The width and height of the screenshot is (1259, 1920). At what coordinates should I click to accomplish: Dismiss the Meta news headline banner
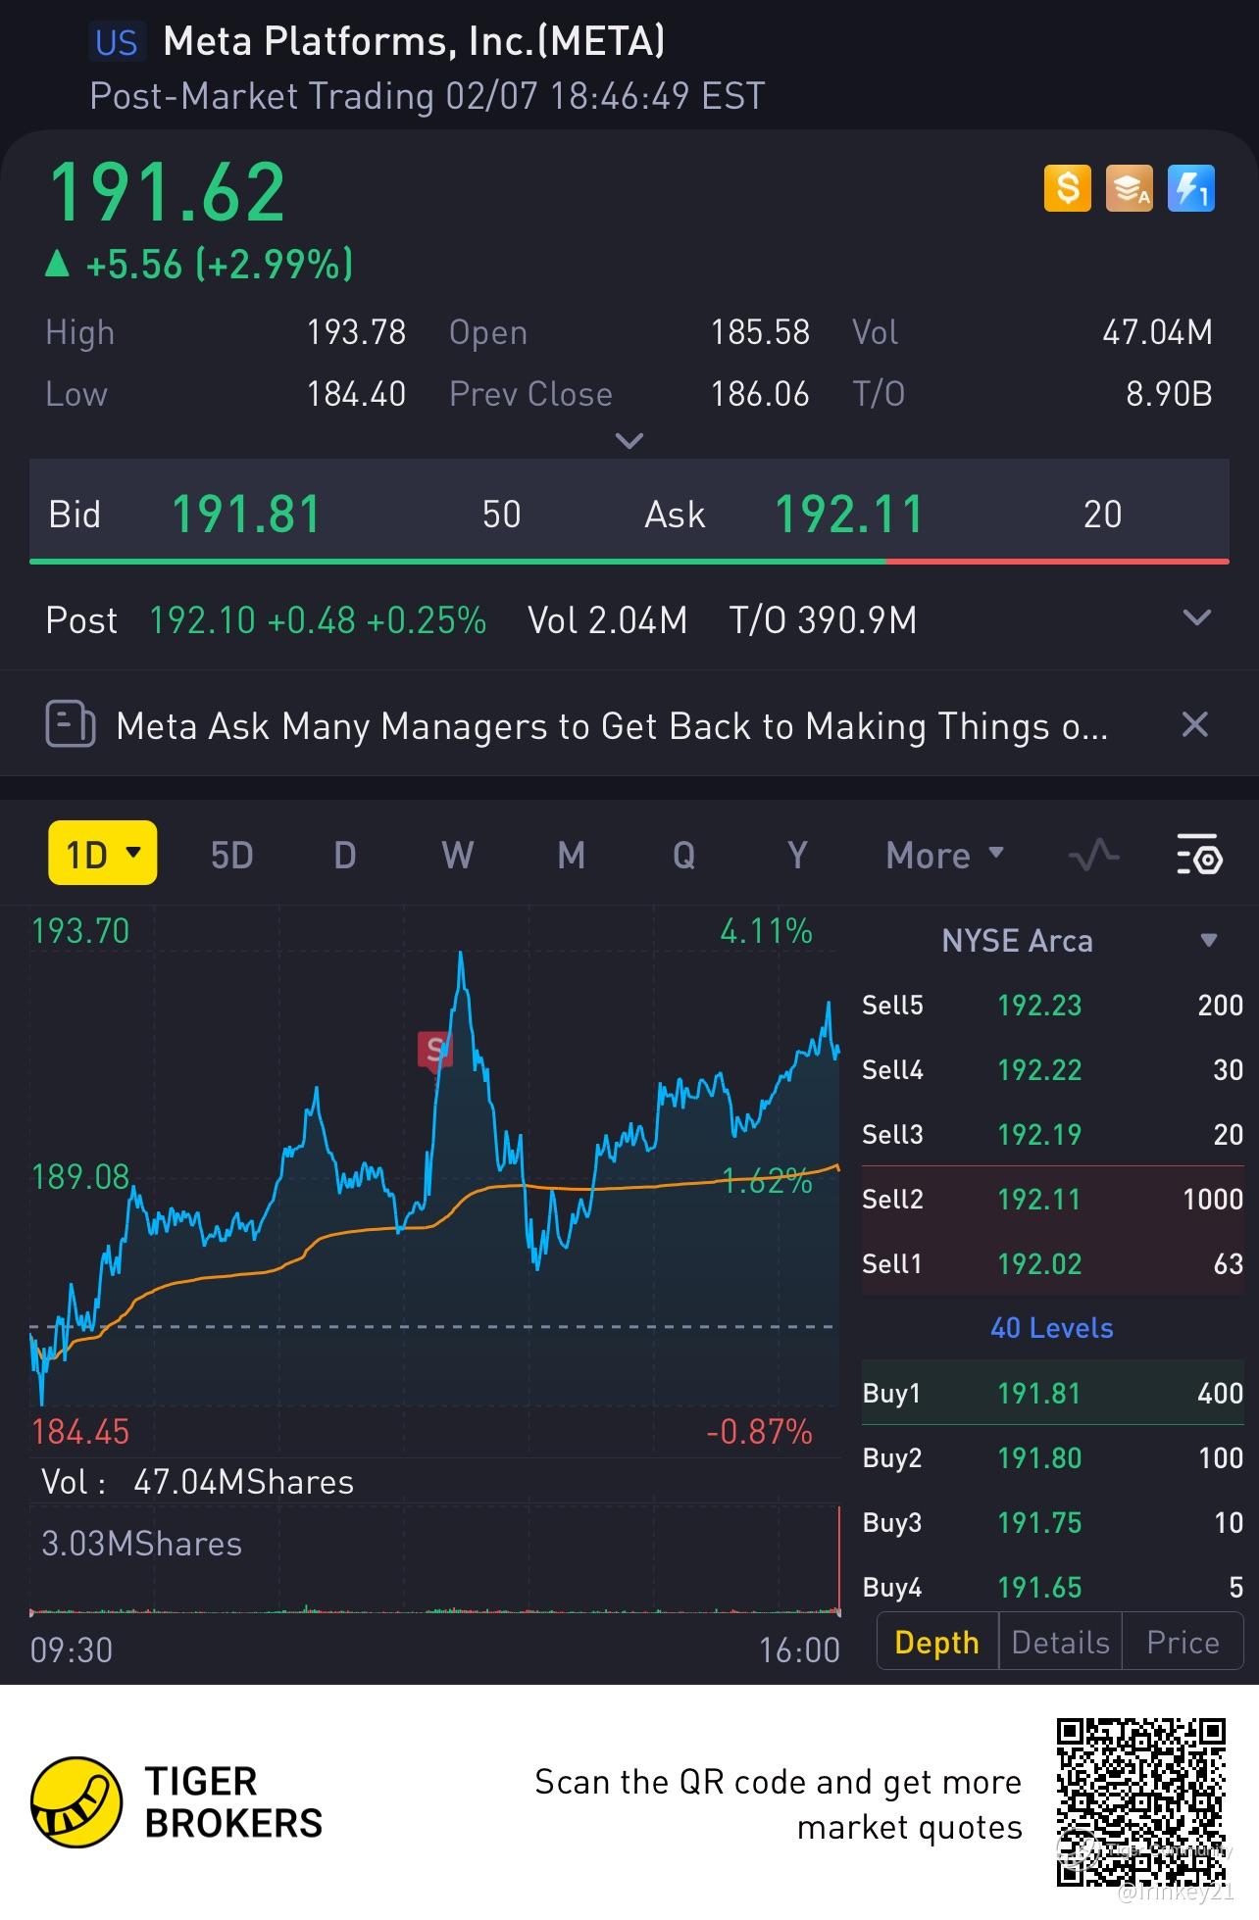pyautogui.click(x=1194, y=725)
